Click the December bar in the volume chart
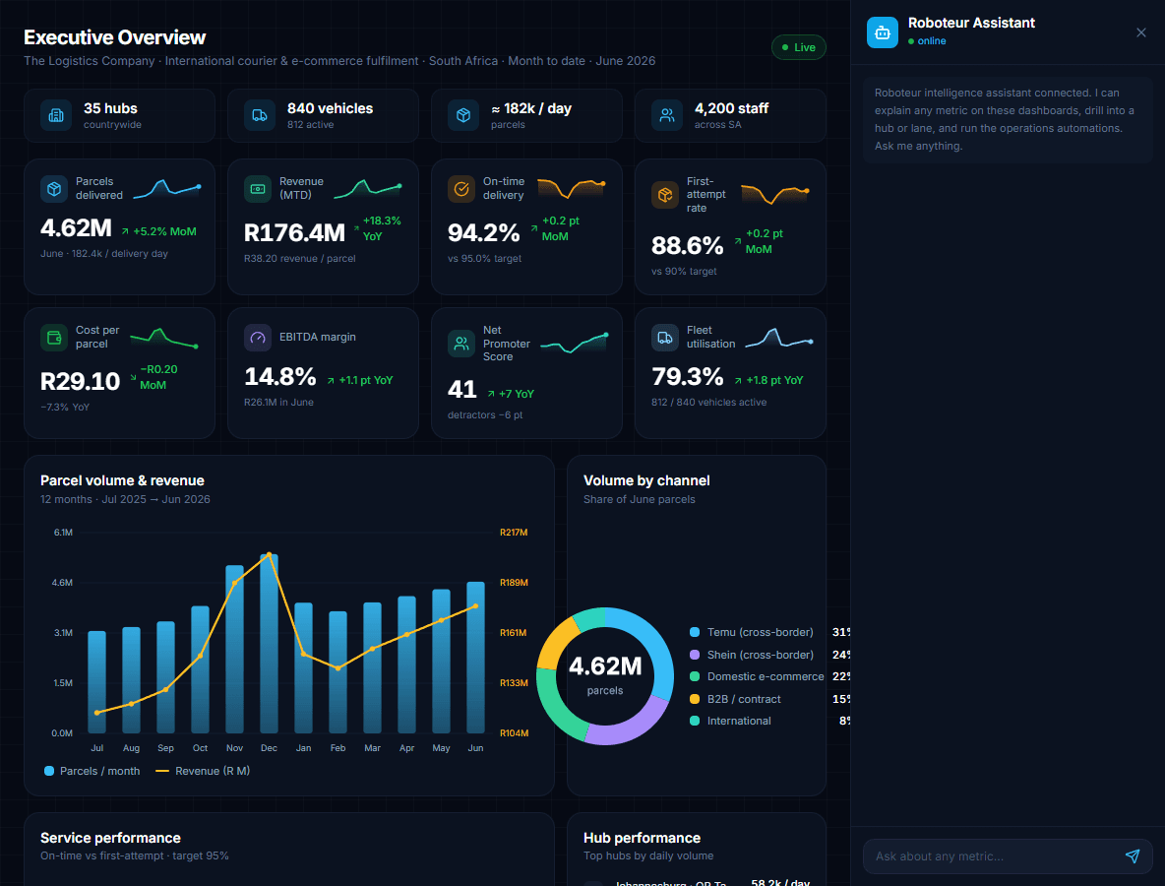Viewport: 1165px width, 886px height. (x=269, y=644)
